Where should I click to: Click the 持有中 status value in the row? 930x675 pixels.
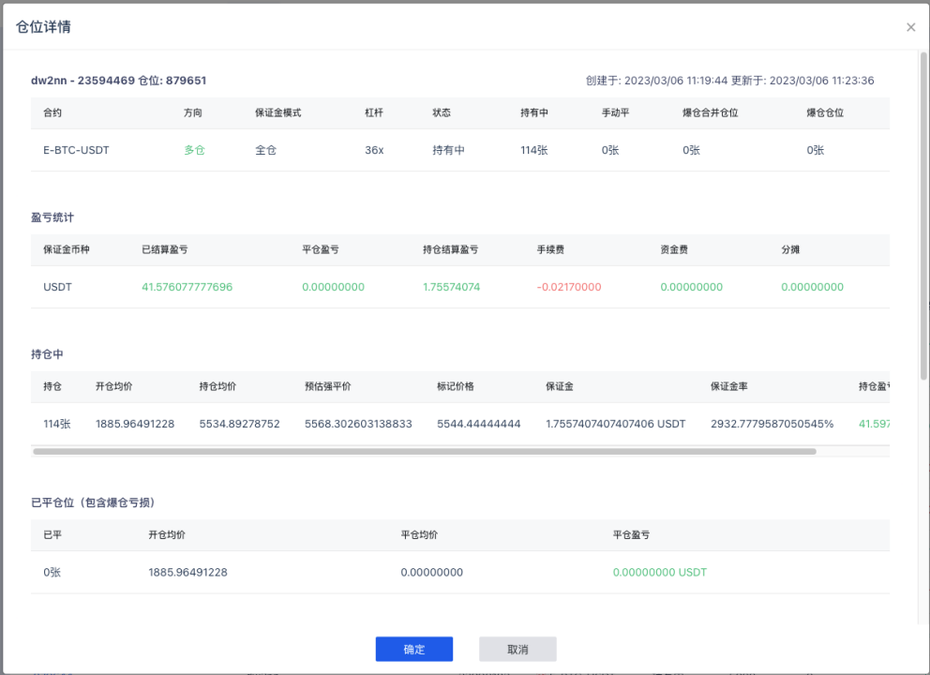coord(448,150)
